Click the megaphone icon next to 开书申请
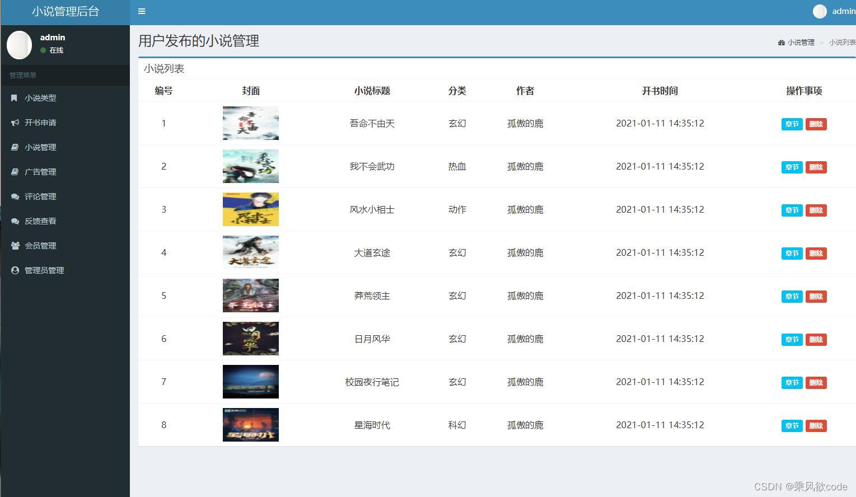The image size is (856, 497). 14,123
